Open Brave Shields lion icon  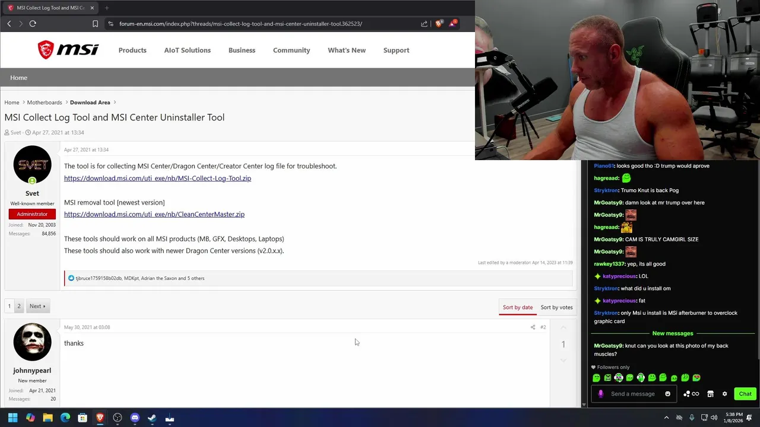[439, 24]
